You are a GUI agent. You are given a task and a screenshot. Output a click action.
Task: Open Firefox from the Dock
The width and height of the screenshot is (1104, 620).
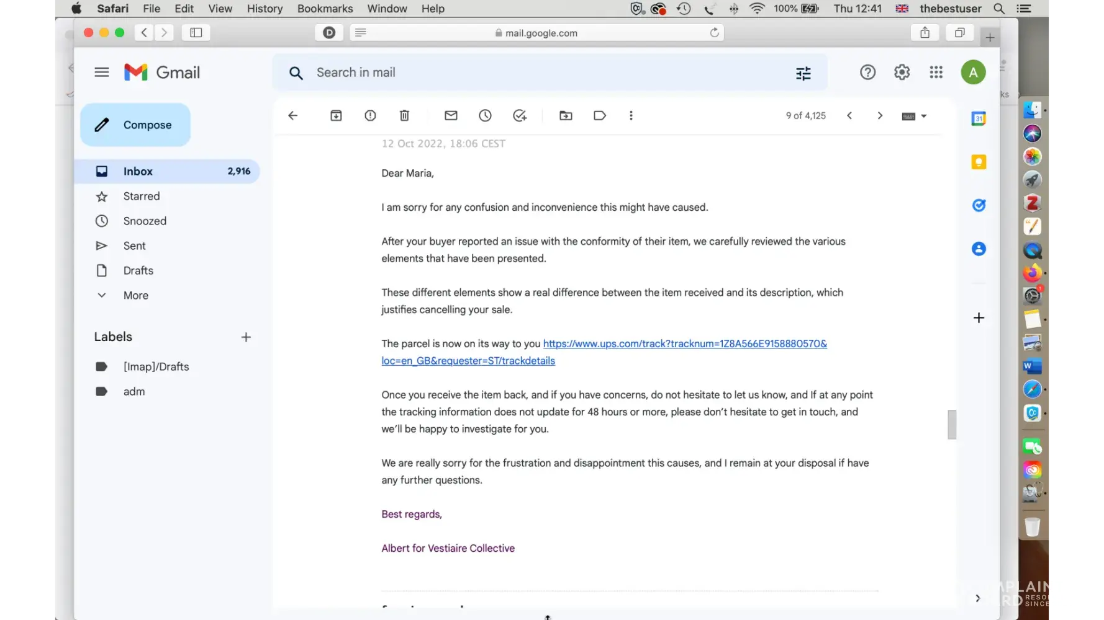click(1032, 273)
